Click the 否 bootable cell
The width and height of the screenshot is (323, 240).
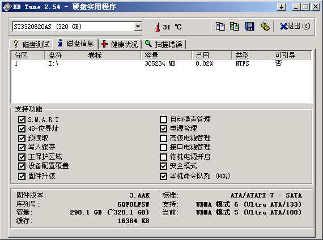278,63
